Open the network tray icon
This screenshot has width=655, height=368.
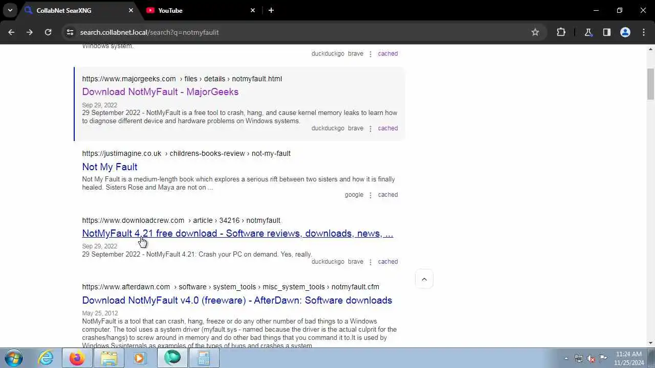pyautogui.click(x=579, y=358)
